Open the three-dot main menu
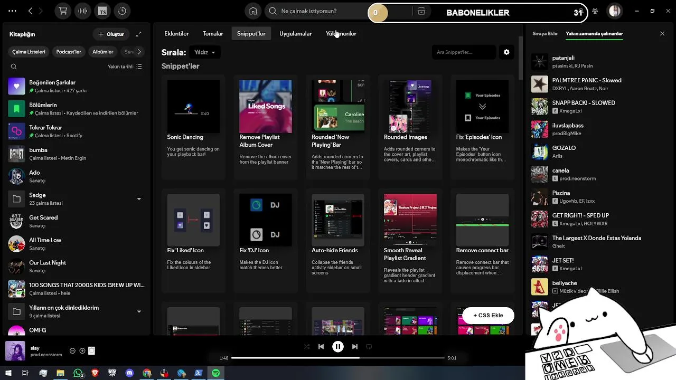 (x=12, y=11)
